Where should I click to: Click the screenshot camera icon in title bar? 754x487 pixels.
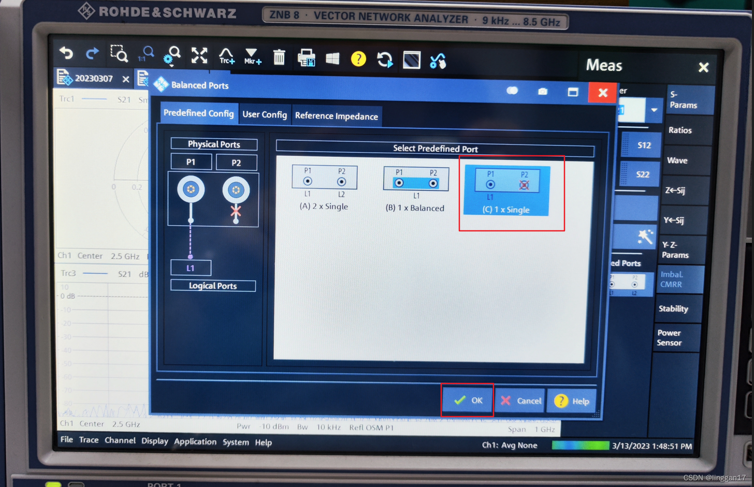[542, 92]
